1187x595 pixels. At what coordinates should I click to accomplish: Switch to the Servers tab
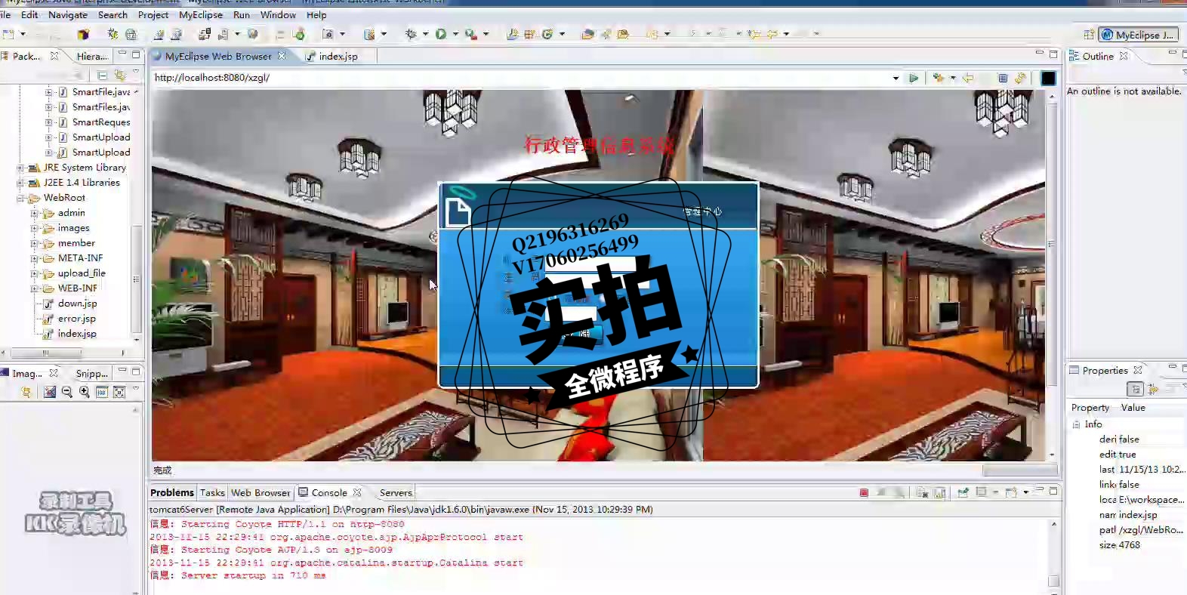[x=396, y=492]
